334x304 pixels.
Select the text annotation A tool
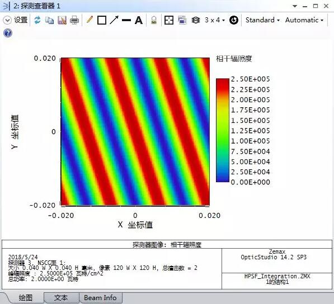pos(139,20)
